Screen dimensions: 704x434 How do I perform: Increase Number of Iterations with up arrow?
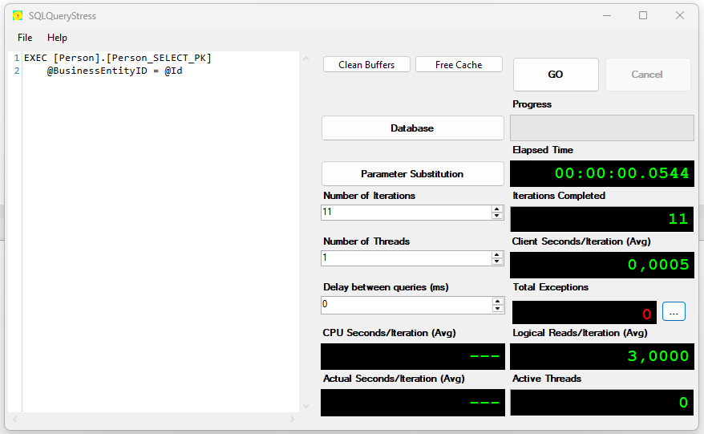click(497, 209)
